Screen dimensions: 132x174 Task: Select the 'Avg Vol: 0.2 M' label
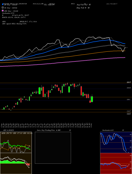pyautogui.click(x=83, y=5)
